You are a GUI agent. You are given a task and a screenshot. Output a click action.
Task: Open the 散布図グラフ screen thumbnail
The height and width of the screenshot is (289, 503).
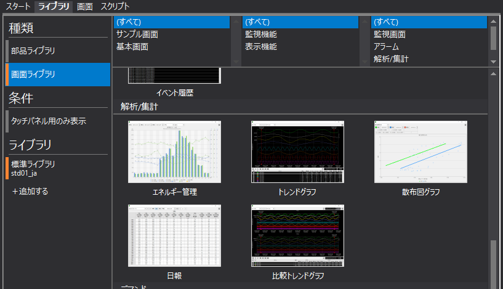[421, 152]
